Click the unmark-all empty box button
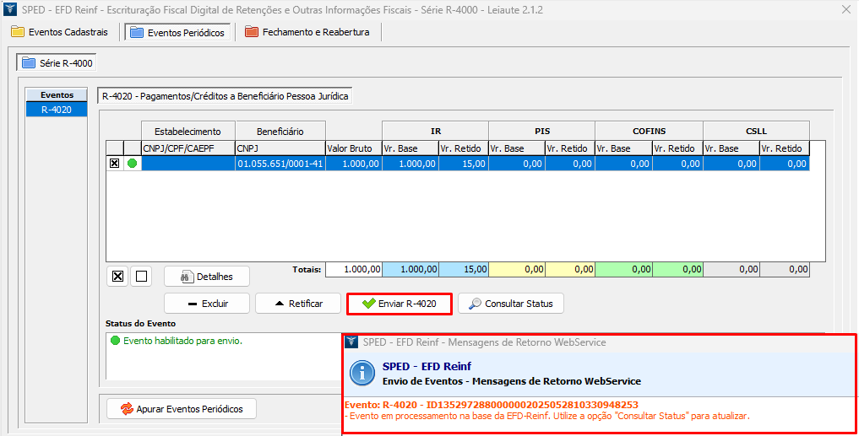This screenshot has height=436, width=859. point(141,276)
